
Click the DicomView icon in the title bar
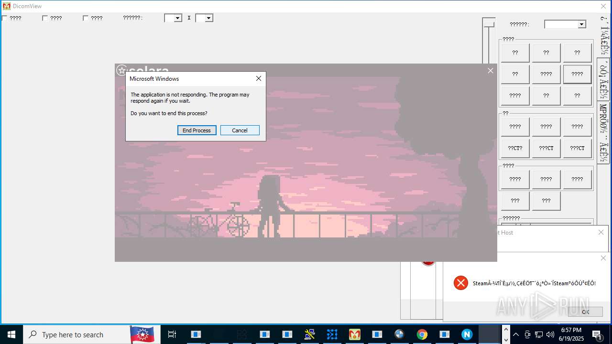pyautogui.click(x=6, y=6)
